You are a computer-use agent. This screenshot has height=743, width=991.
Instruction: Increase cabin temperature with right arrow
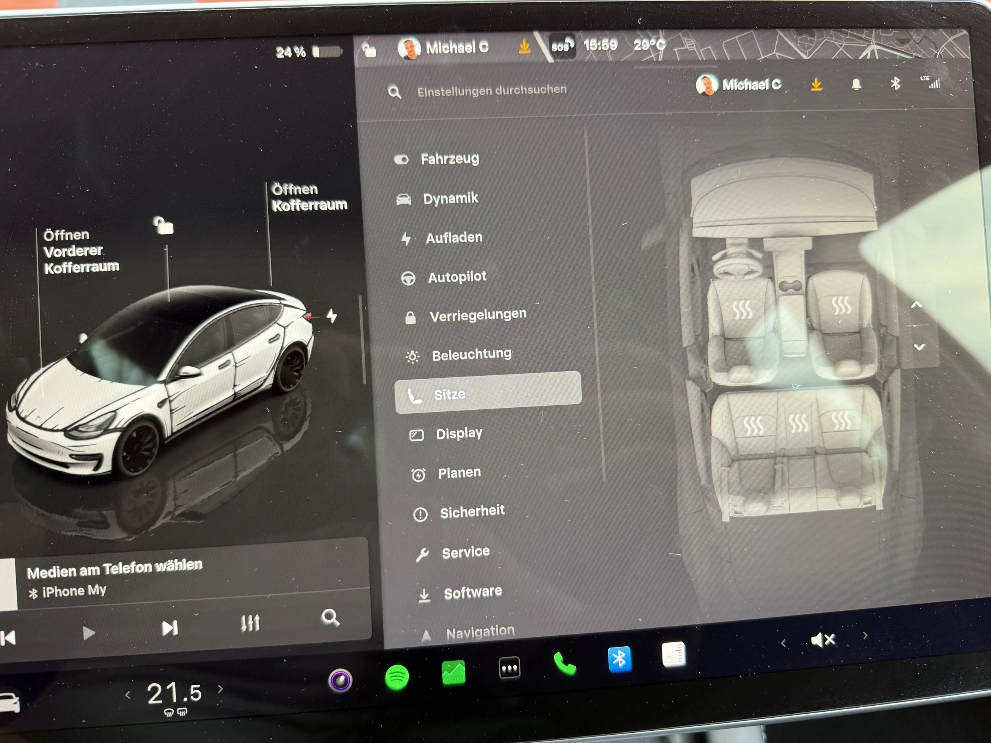pos(220,689)
